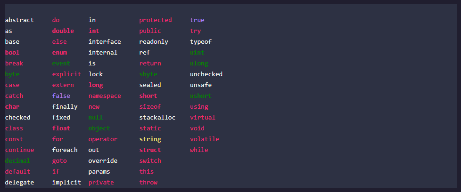Select the bold 'struct' keyword

pyautogui.click(x=150, y=150)
